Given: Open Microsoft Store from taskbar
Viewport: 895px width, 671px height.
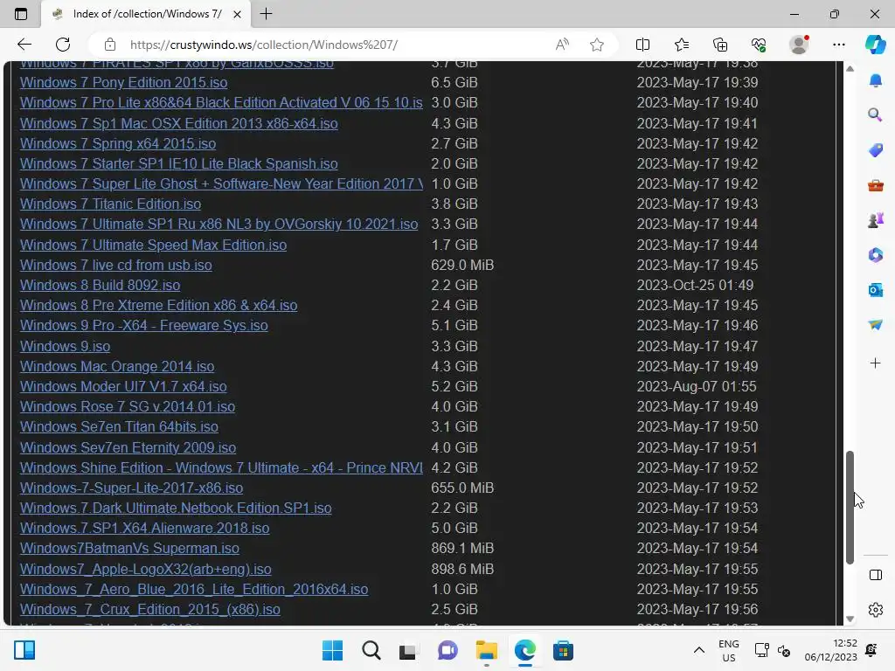Looking at the screenshot, I should (563, 650).
